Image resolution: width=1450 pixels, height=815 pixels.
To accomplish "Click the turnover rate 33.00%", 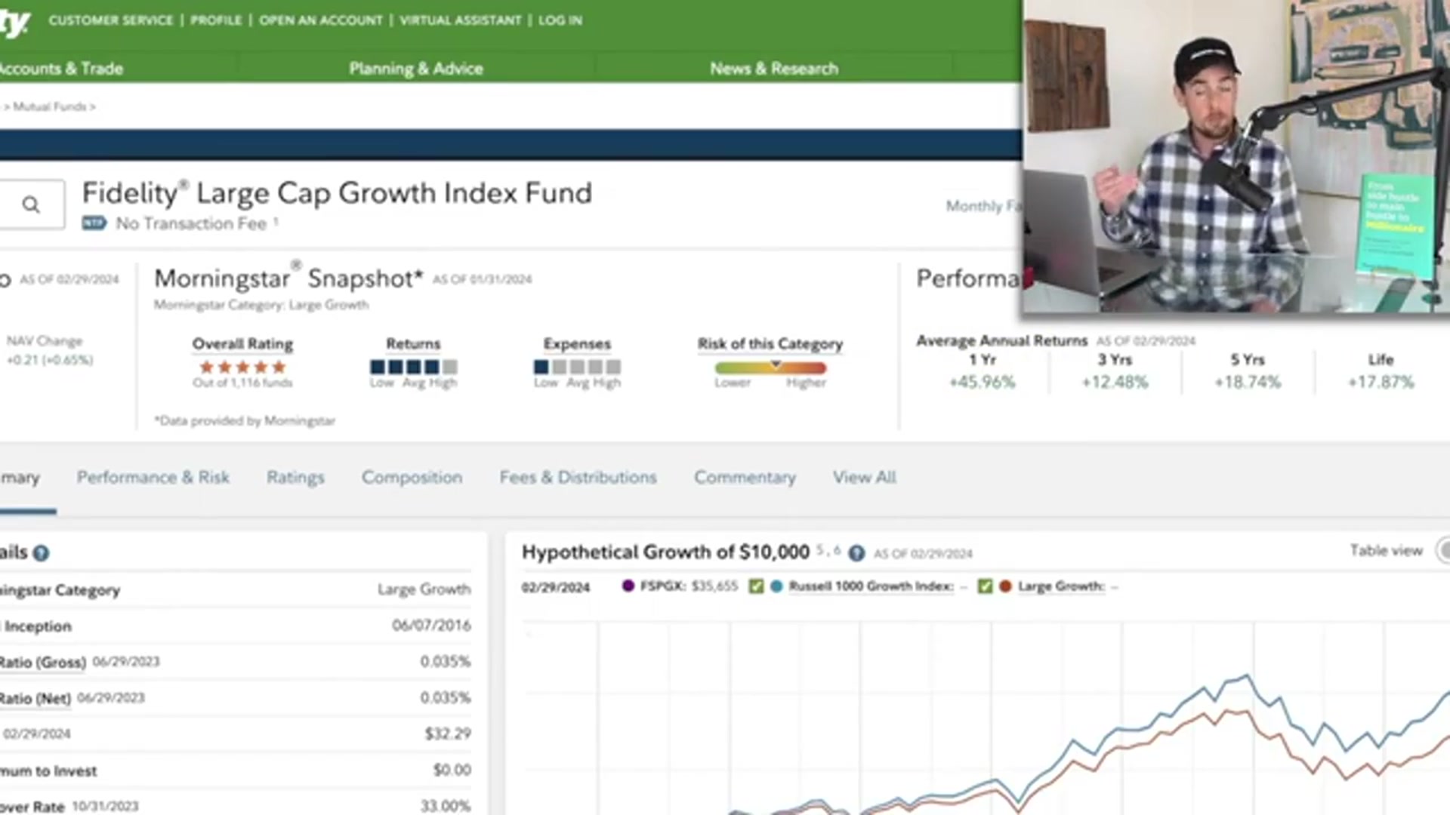I will point(446,806).
